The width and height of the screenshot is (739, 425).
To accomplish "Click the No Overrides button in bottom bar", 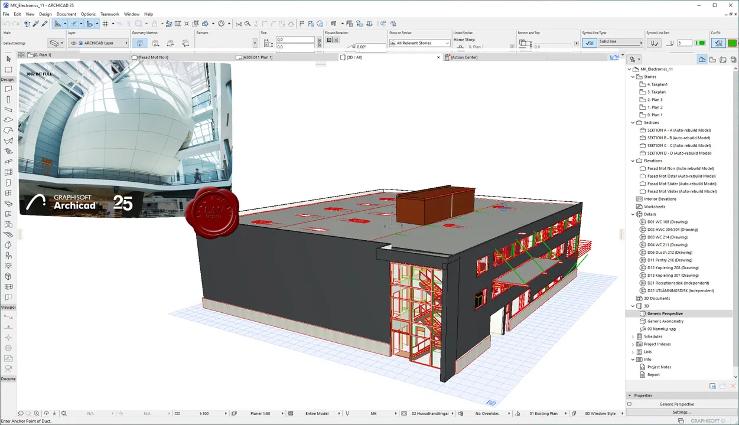I will [x=487, y=413].
